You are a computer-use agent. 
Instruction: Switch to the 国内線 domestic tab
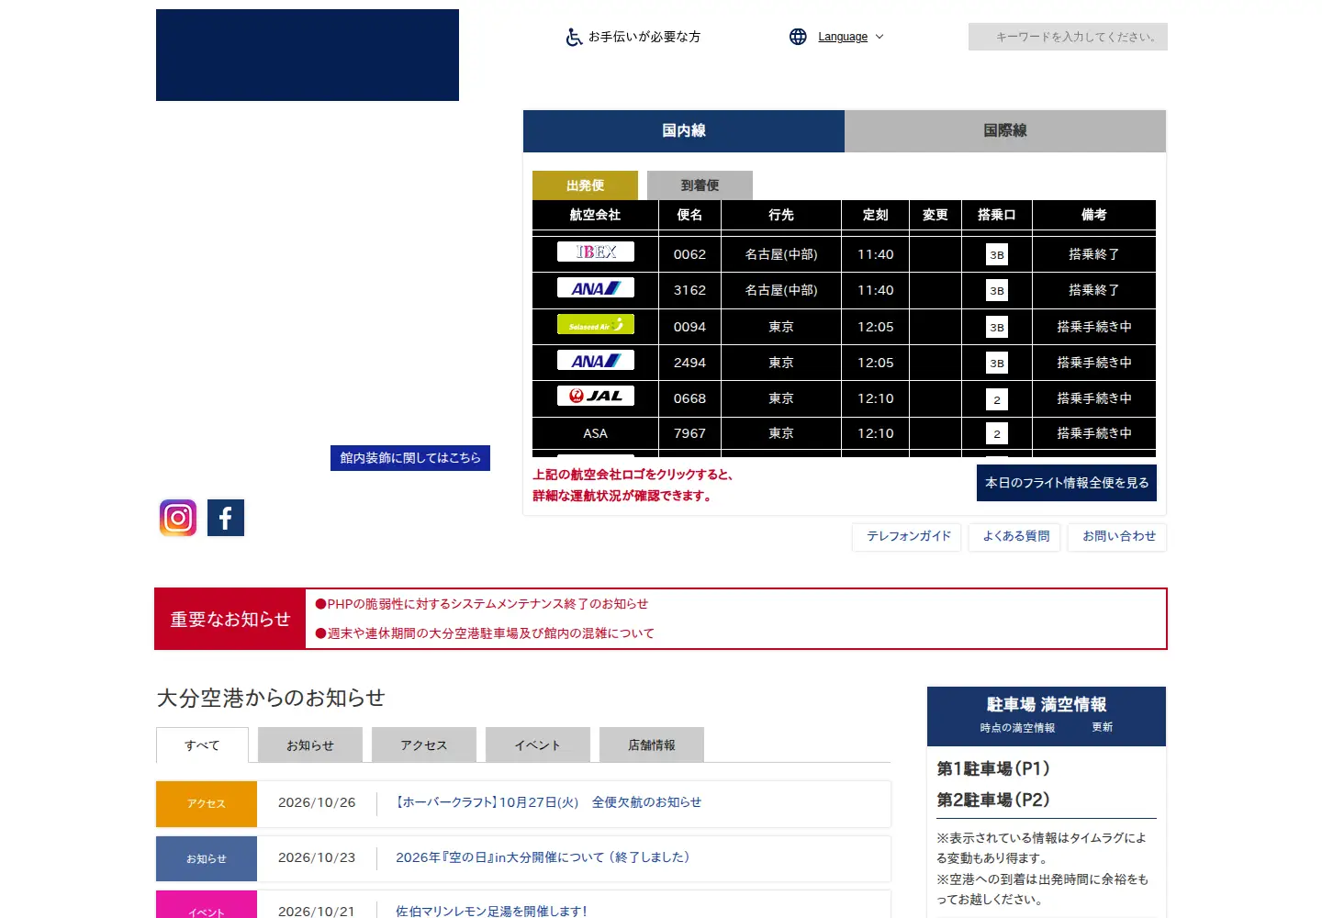tap(684, 131)
